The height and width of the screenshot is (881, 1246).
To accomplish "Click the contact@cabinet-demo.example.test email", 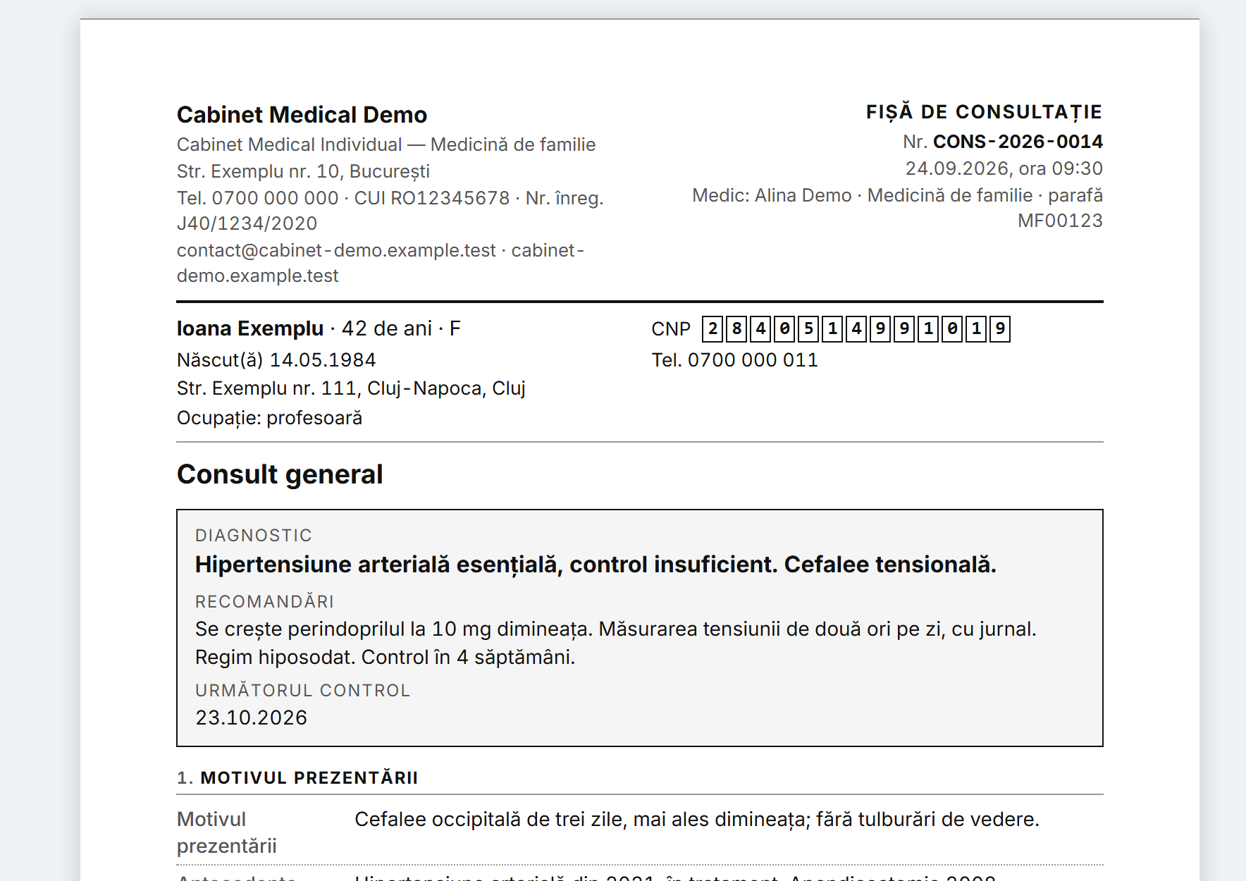I will [x=336, y=250].
